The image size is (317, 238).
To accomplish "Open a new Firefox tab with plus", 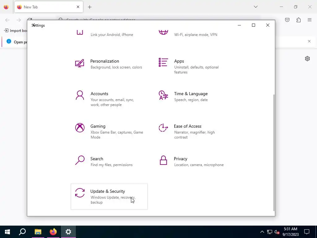I will click(x=90, y=7).
